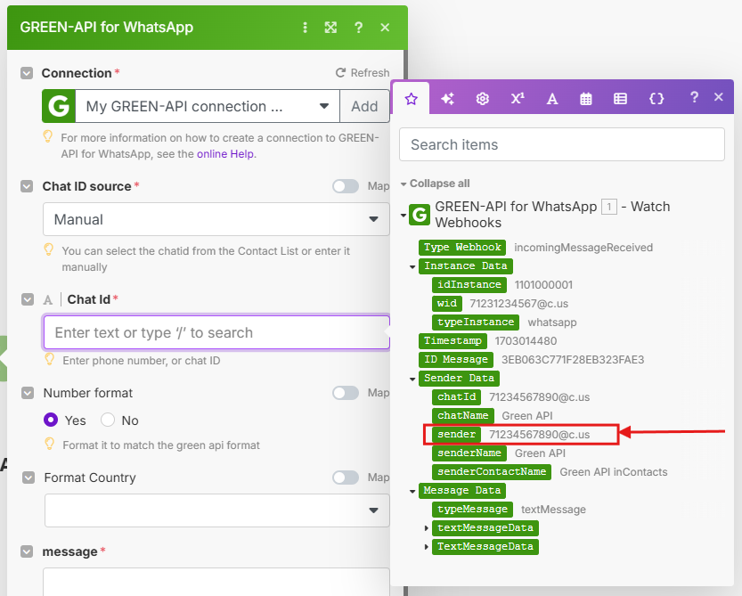
Task: Open the online Help link
Action: tap(225, 154)
